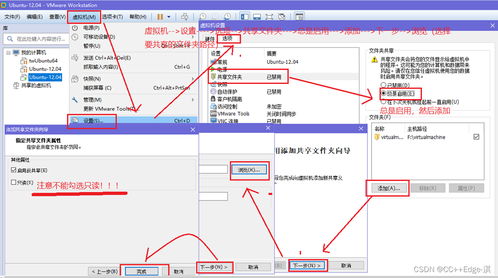Expand 管理(M) submenu arrow

(193, 100)
